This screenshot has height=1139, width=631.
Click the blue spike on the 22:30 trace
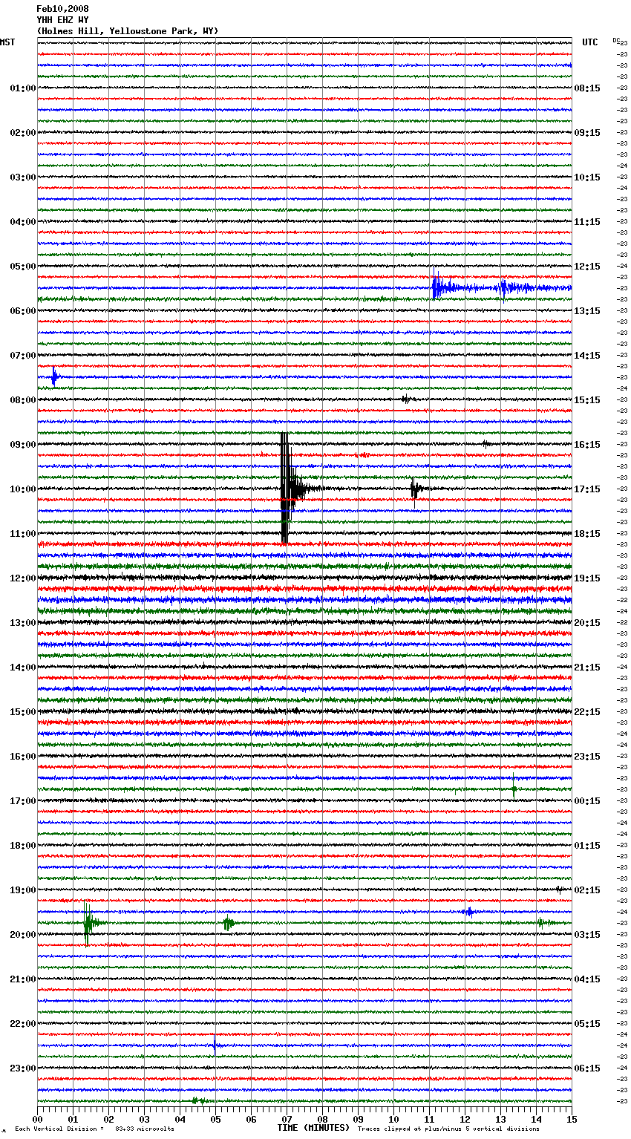pos(215,1045)
